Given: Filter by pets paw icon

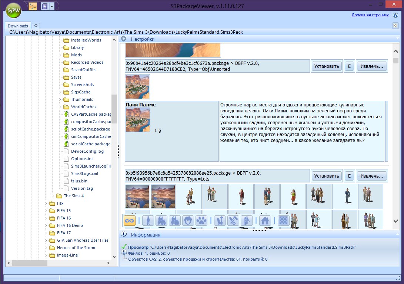Looking at the screenshot, I should pos(201,221).
